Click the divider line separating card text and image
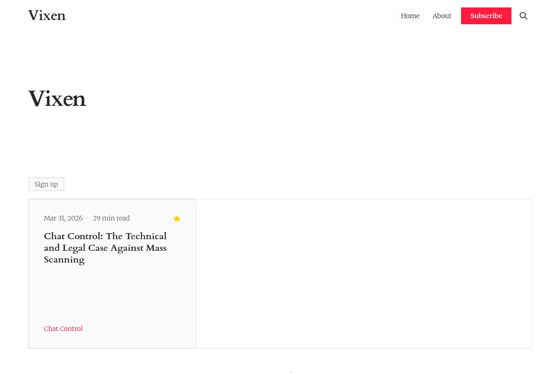Viewport: 560px width, 373px height. [x=196, y=274]
